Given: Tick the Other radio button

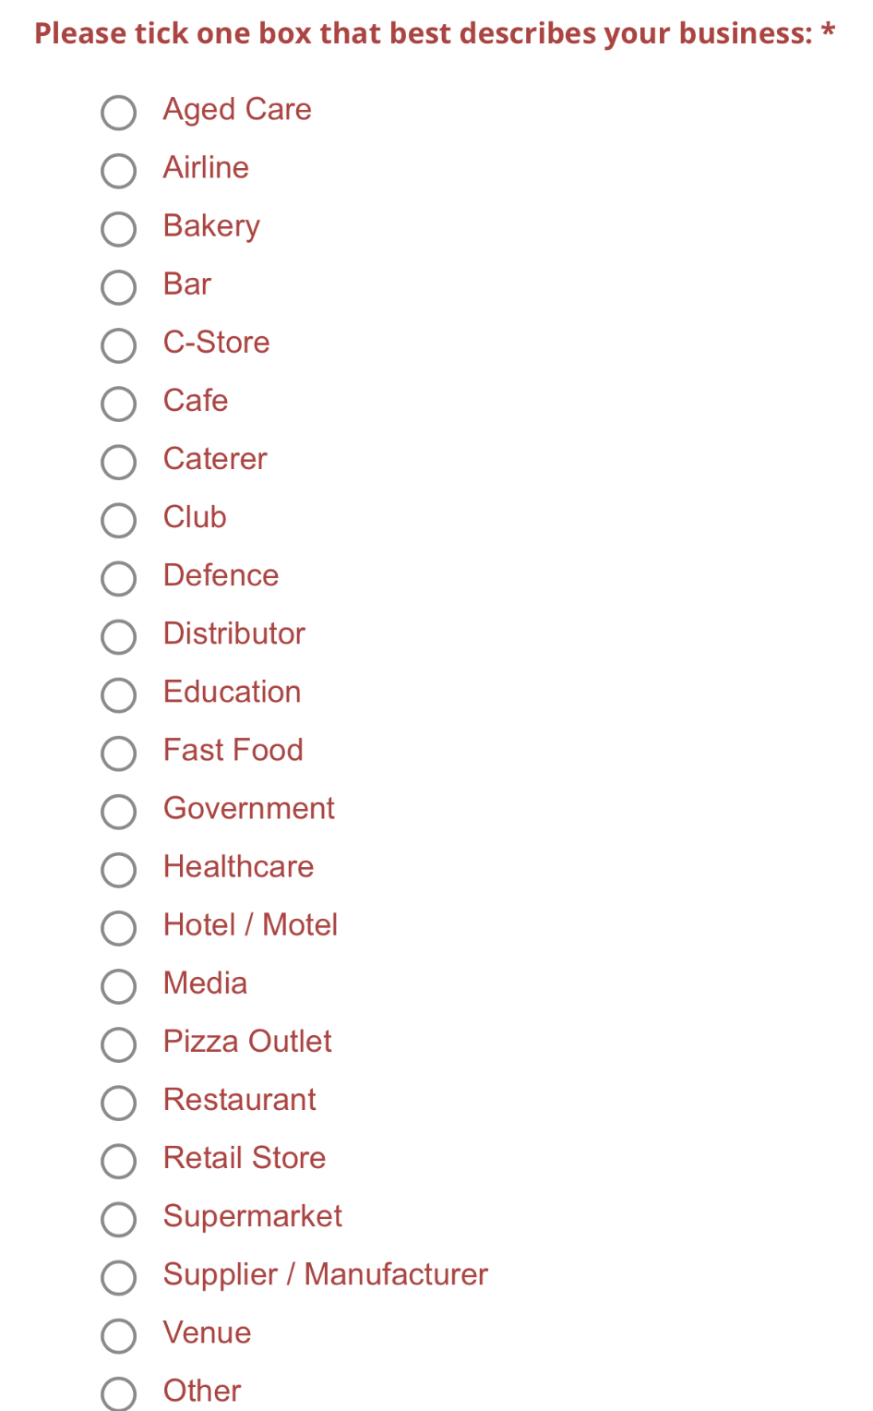Looking at the screenshot, I should pos(118,1393).
